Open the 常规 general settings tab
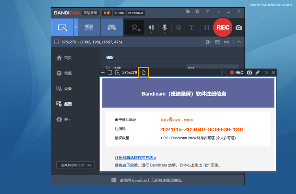Viewport: 296px width, 194px height. pos(64,73)
